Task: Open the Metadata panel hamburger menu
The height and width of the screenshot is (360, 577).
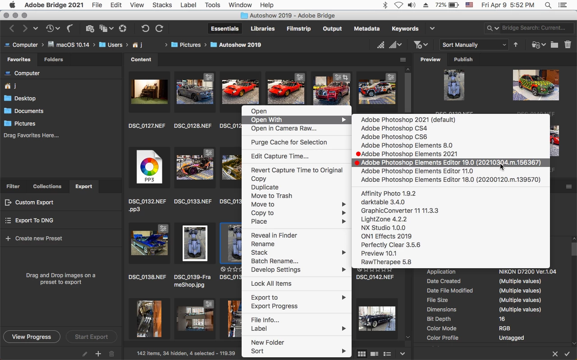Action: click(569, 186)
